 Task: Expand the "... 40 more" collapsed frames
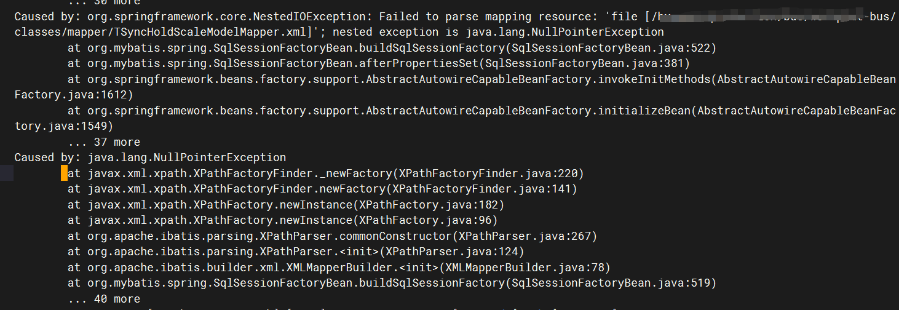click(105, 299)
